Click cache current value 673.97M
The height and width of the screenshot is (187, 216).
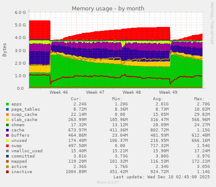[77, 130]
